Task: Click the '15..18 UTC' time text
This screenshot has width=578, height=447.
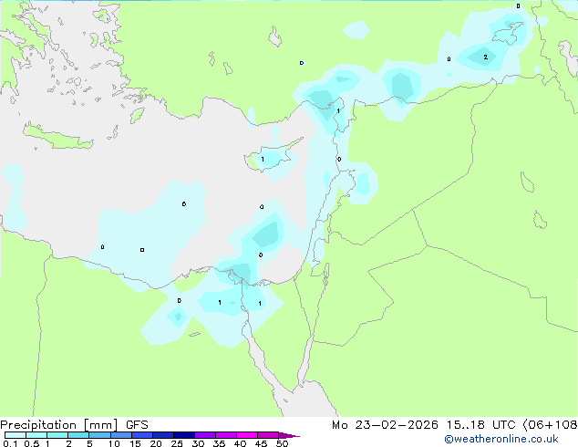Action: click(x=480, y=425)
